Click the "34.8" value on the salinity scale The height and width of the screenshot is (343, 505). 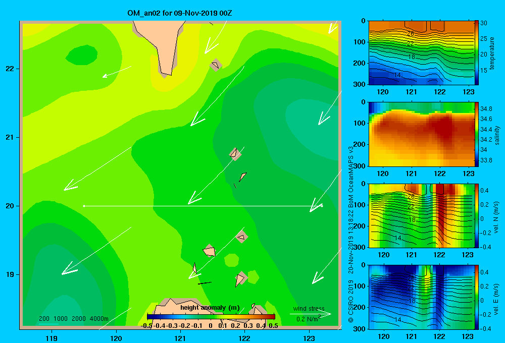click(x=486, y=109)
